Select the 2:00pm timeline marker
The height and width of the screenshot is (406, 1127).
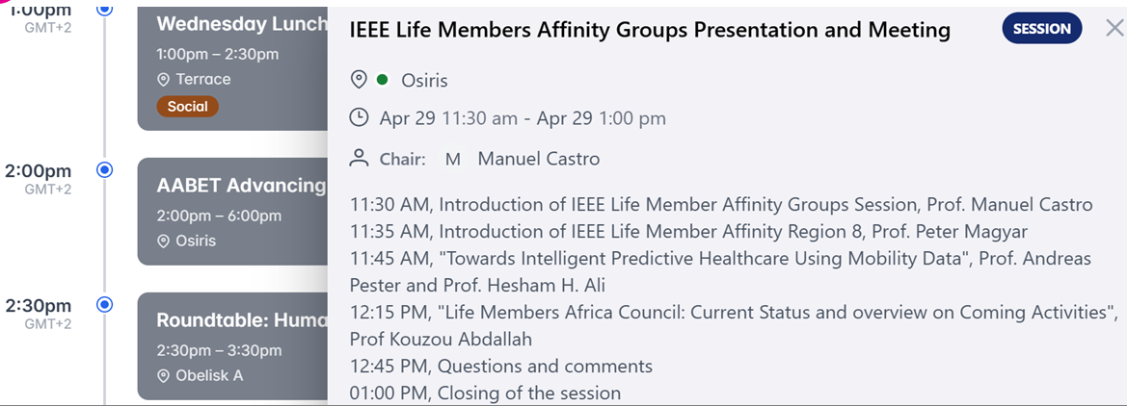point(105,170)
